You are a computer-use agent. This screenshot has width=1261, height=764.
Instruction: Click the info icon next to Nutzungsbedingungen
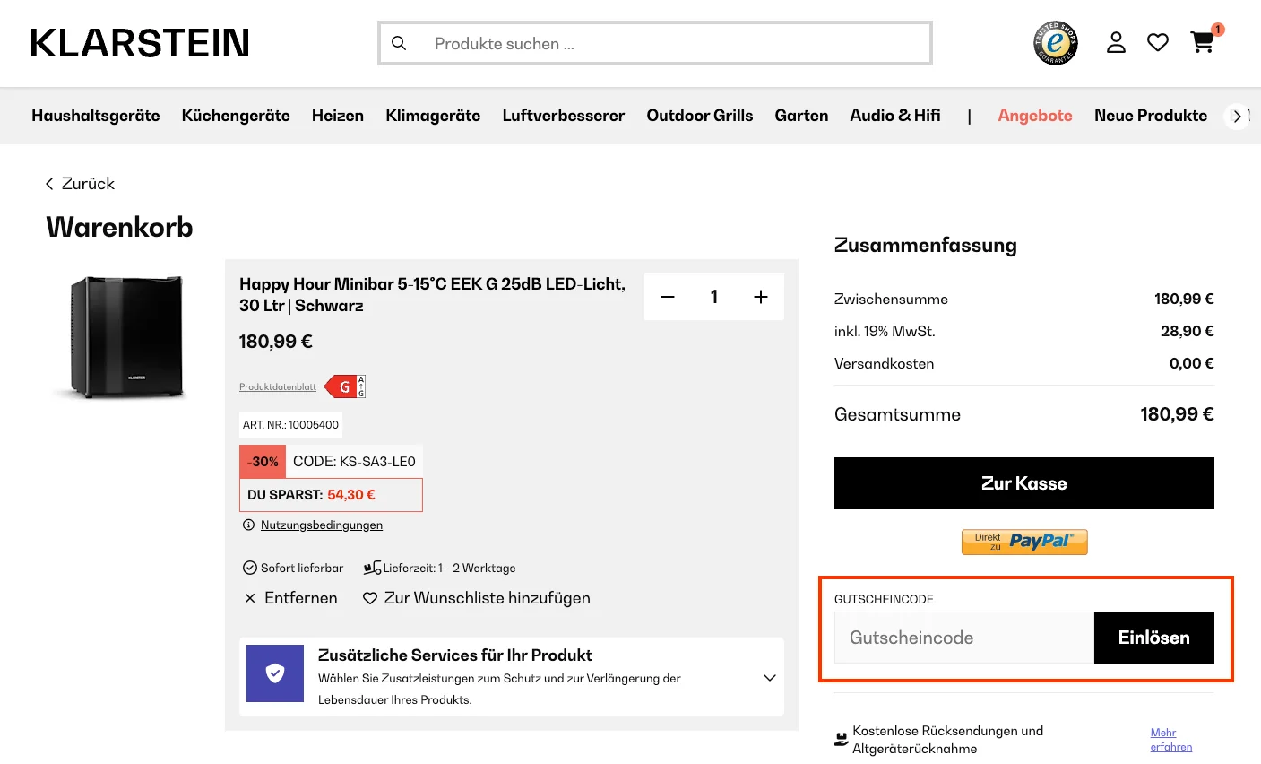pyautogui.click(x=248, y=525)
